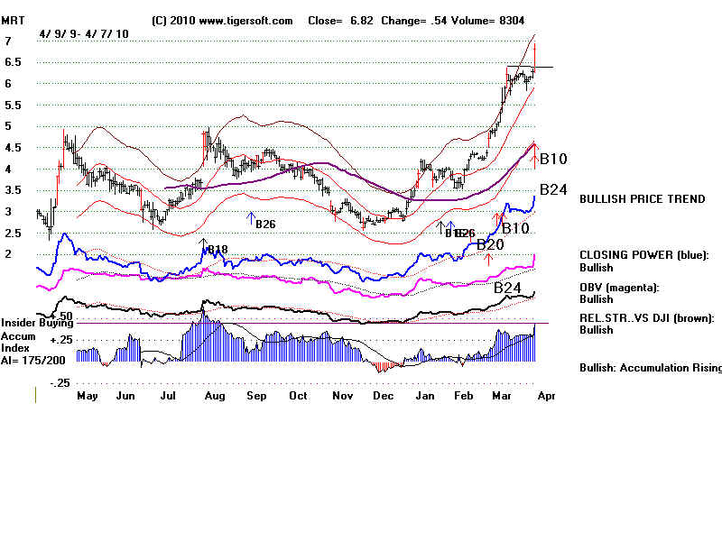The height and width of the screenshot is (541, 722).
Task: Select Bullish under REL.STR..VS DJI
Action: coord(597,330)
